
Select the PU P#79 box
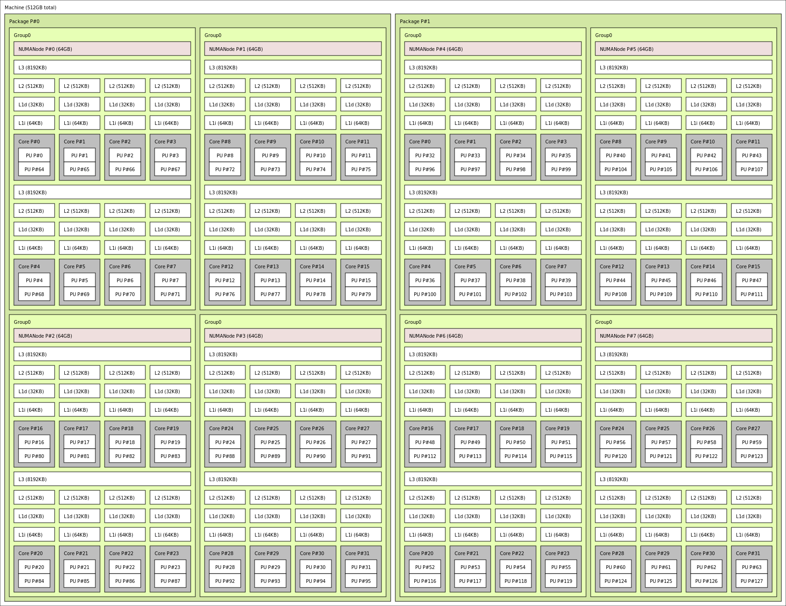click(361, 294)
